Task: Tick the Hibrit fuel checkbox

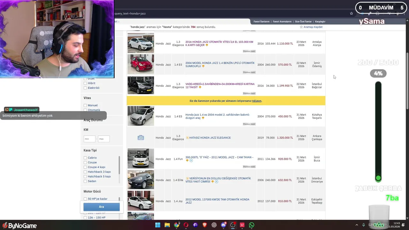Action: tap(85, 83)
